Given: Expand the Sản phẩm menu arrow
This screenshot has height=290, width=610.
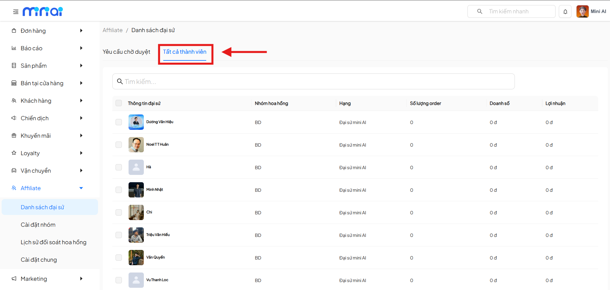Looking at the screenshot, I should pyautogui.click(x=81, y=66).
